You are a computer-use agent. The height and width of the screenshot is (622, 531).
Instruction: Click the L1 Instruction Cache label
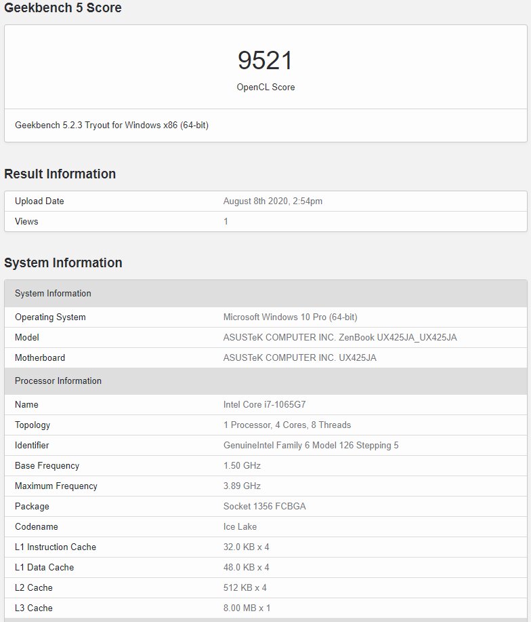56,547
